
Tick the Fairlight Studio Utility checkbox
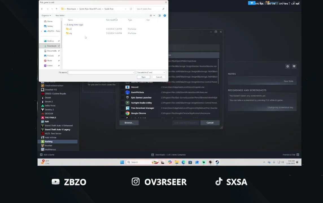click(122, 103)
